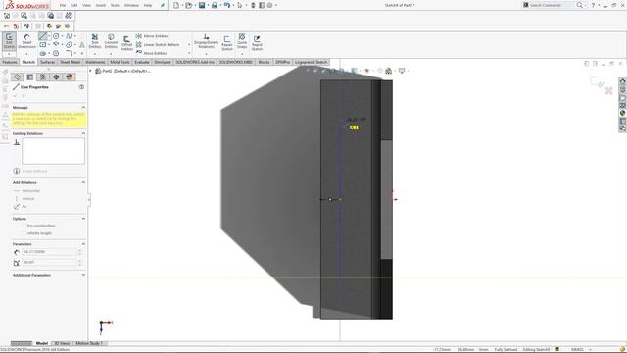Click the Open document icon

point(189,5)
